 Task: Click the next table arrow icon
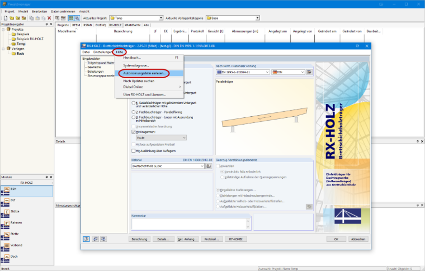103,239
